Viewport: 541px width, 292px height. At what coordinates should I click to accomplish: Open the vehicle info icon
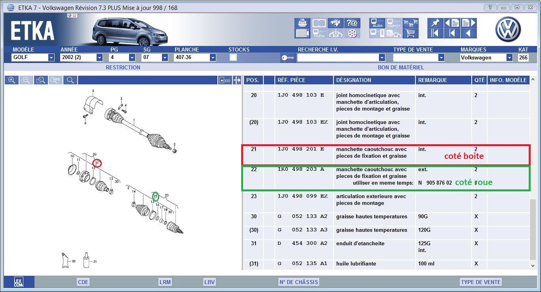point(336,33)
